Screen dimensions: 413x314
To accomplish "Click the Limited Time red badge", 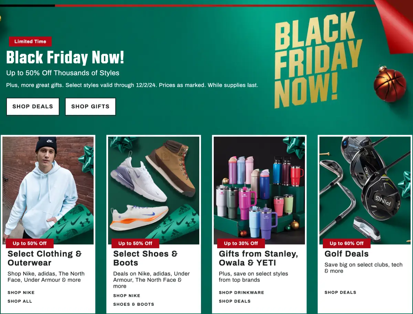I will click(x=30, y=41).
